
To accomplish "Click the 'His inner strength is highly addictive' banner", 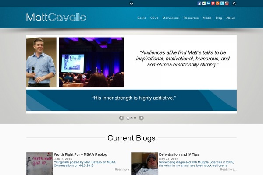I will coord(131,100).
